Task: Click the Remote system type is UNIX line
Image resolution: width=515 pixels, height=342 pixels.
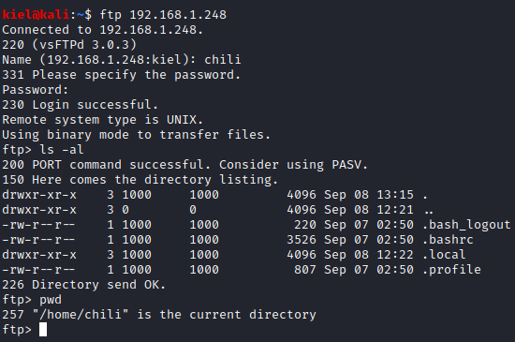Action: click(102, 120)
